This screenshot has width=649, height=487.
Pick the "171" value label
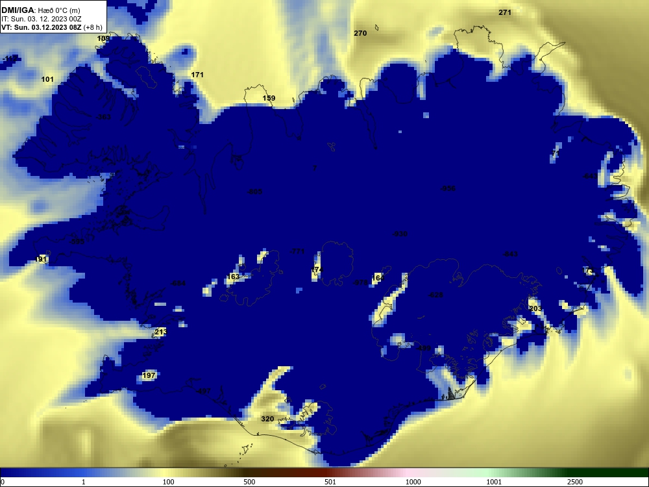coord(197,75)
